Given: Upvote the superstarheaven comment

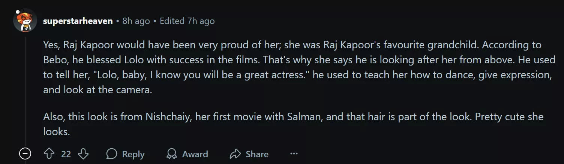Looking at the screenshot, I should click(49, 154).
